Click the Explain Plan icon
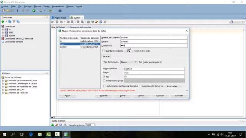This screenshot has width=246, height=138. [x=61, y=22]
